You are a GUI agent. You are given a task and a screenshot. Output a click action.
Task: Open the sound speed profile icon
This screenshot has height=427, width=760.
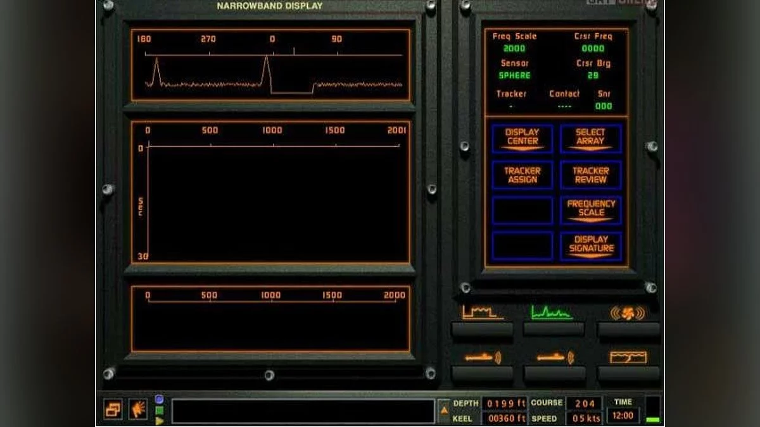pyautogui.click(x=628, y=357)
